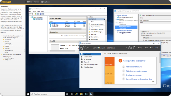Toggle Allow management operating system checkbox
Viewport: 171px width, 96px height.
coord(144,40)
